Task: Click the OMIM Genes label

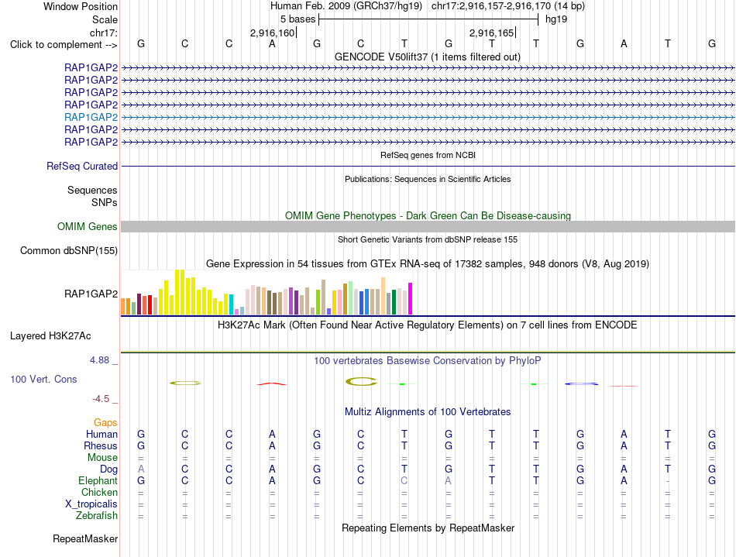Action: (88, 227)
